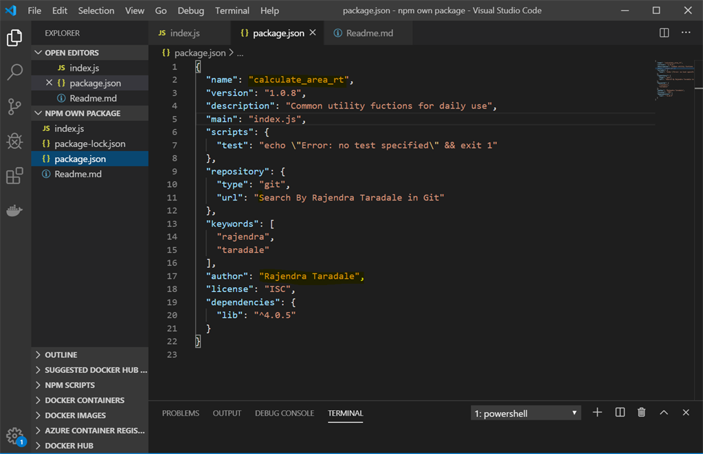This screenshot has height=454, width=703.
Task: Split the terminal pane icon
Action: pos(619,412)
